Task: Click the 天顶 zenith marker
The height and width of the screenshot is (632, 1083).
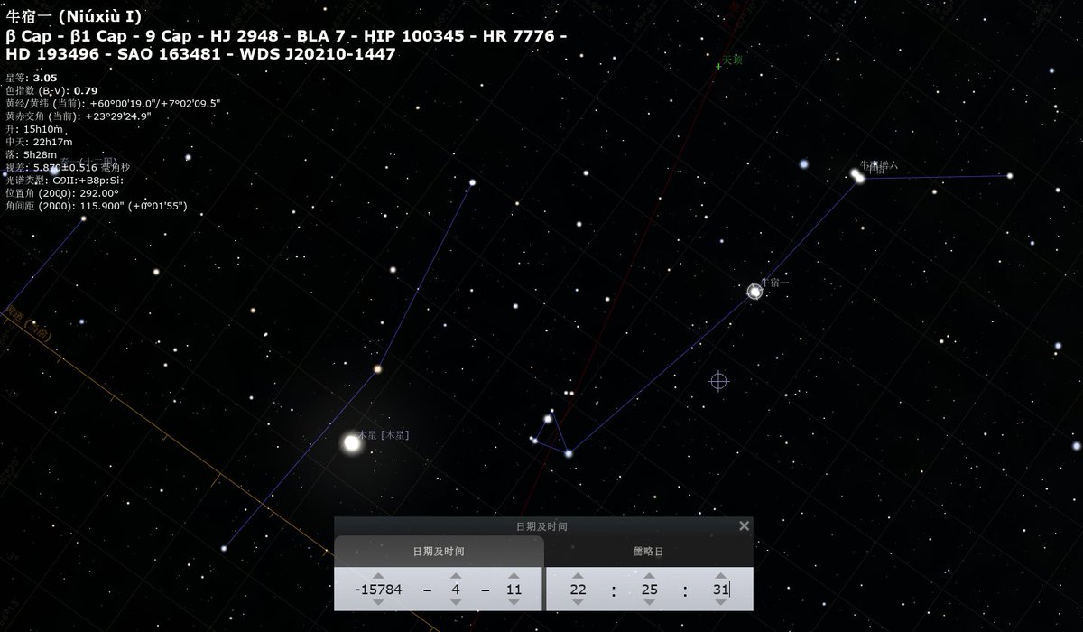Action: [x=720, y=65]
